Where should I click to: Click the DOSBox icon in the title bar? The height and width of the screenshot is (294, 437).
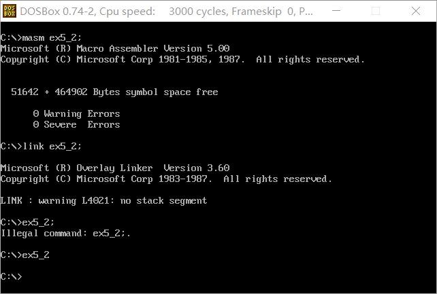[x=11, y=12]
